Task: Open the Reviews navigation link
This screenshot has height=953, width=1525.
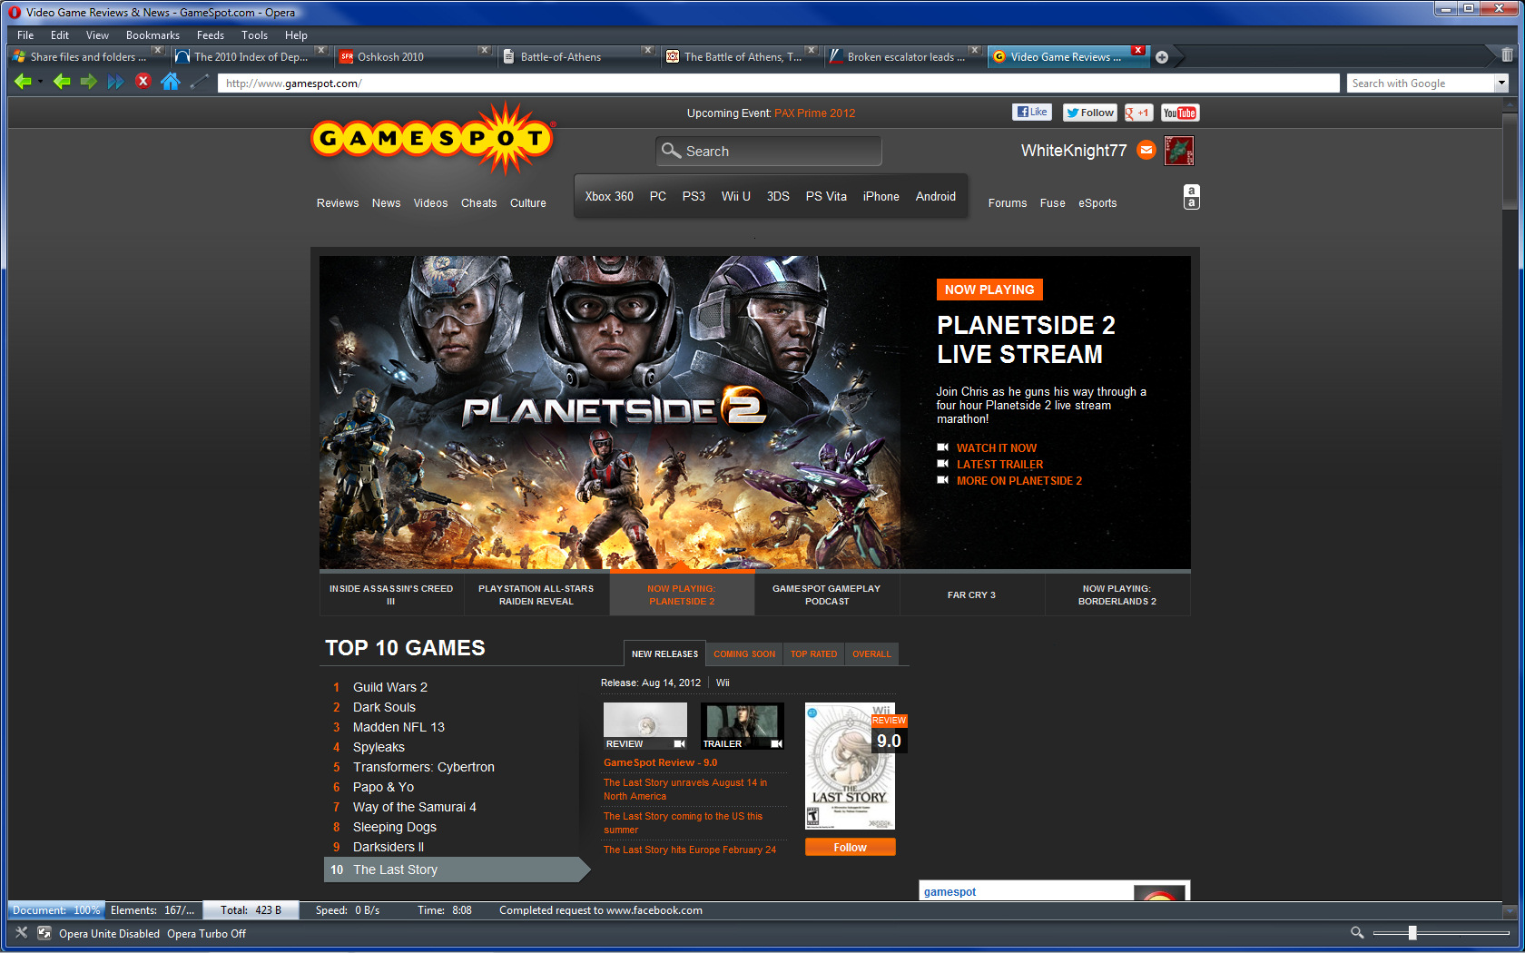Action: click(338, 203)
